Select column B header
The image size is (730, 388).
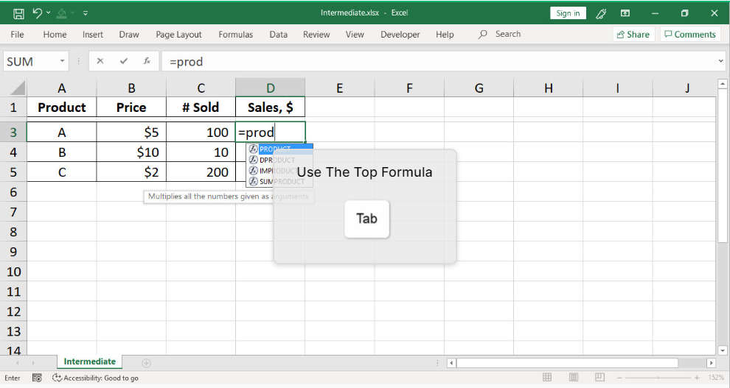pyautogui.click(x=131, y=88)
